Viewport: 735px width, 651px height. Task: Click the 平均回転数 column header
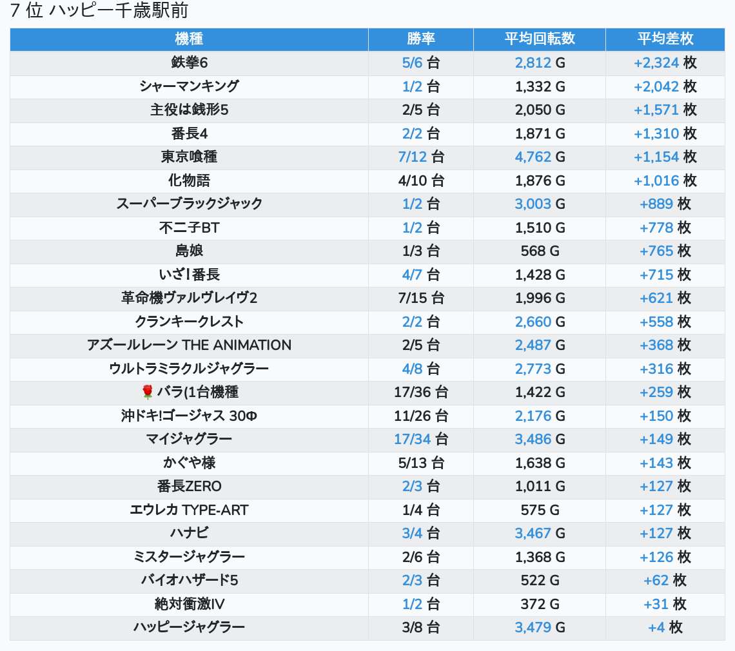click(x=539, y=39)
